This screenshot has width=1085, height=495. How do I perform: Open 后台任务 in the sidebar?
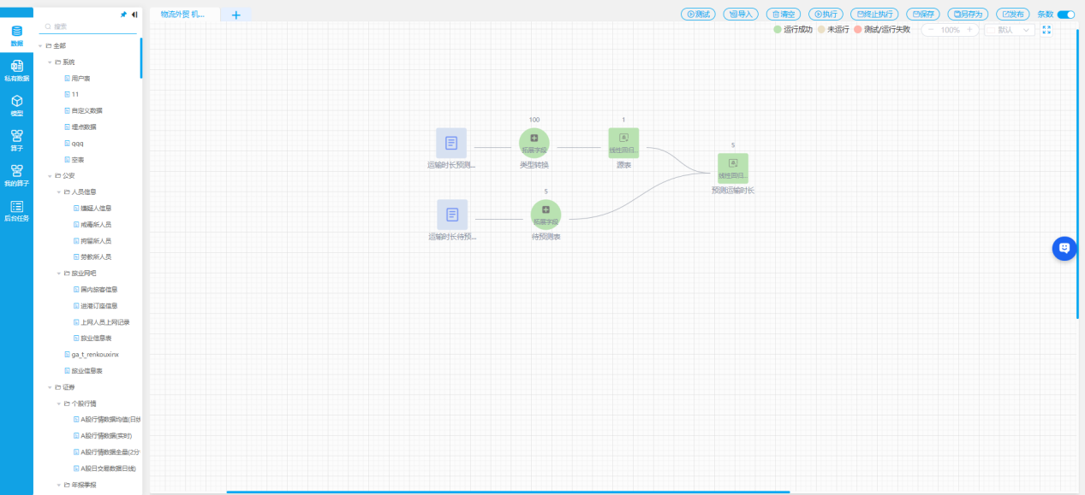16,210
